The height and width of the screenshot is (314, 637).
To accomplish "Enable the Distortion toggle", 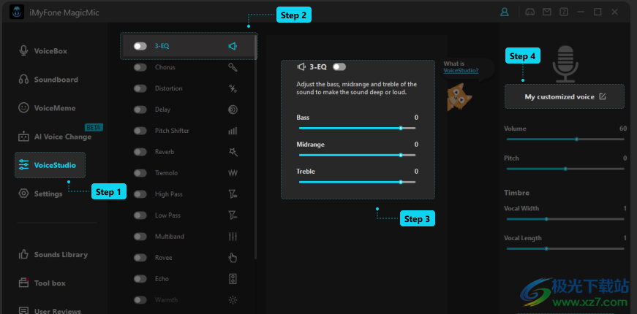I will (140, 88).
